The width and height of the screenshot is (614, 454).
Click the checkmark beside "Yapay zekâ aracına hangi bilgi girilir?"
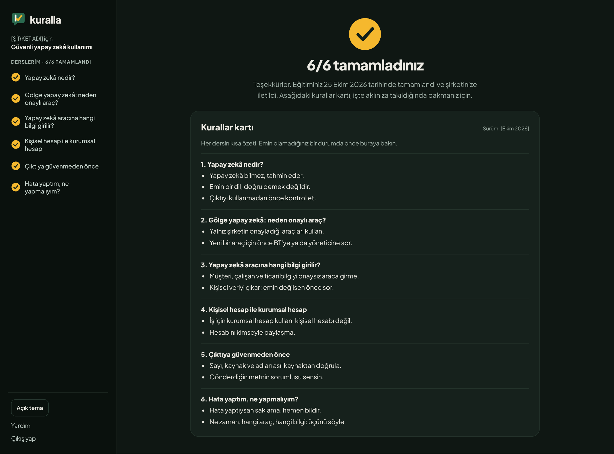tap(16, 122)
